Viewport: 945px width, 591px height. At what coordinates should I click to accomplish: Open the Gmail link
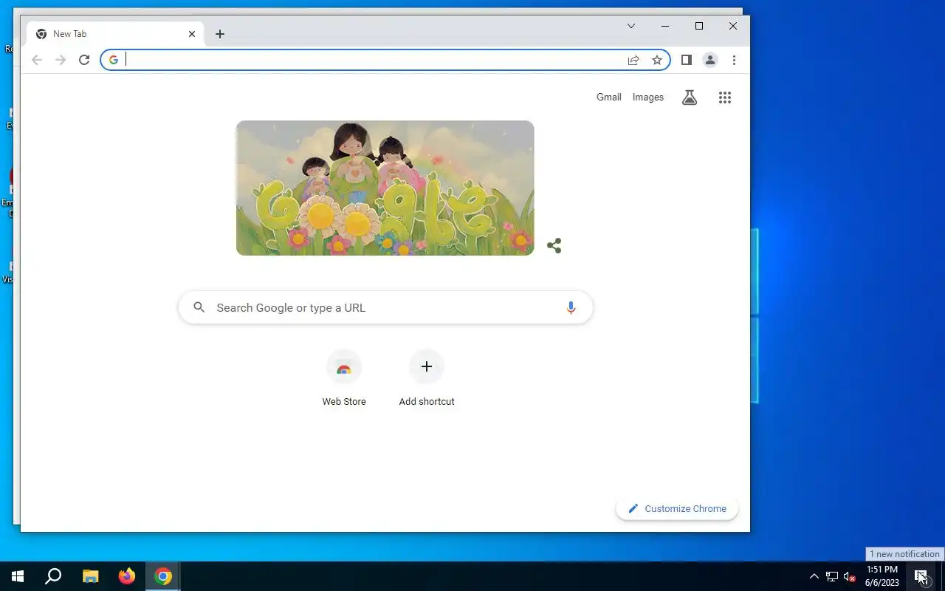pos(609,97)
